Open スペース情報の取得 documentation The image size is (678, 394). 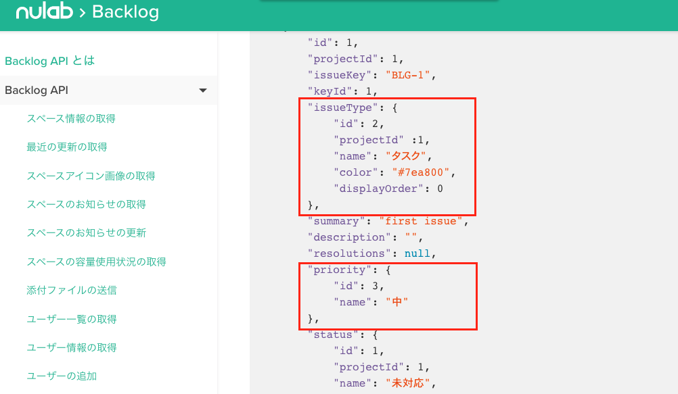pos(70,118)
